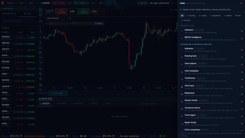Close the Tools panel with X
Image resolution: width=245 pixels, height=138 pixels.
coord(241,3)
